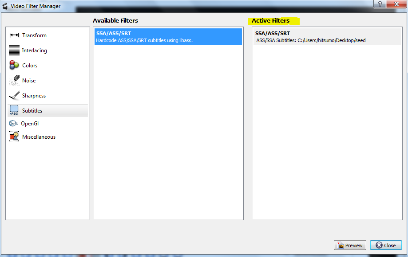
Task: Click the Noise eraser icon
Action: point(14,81)
